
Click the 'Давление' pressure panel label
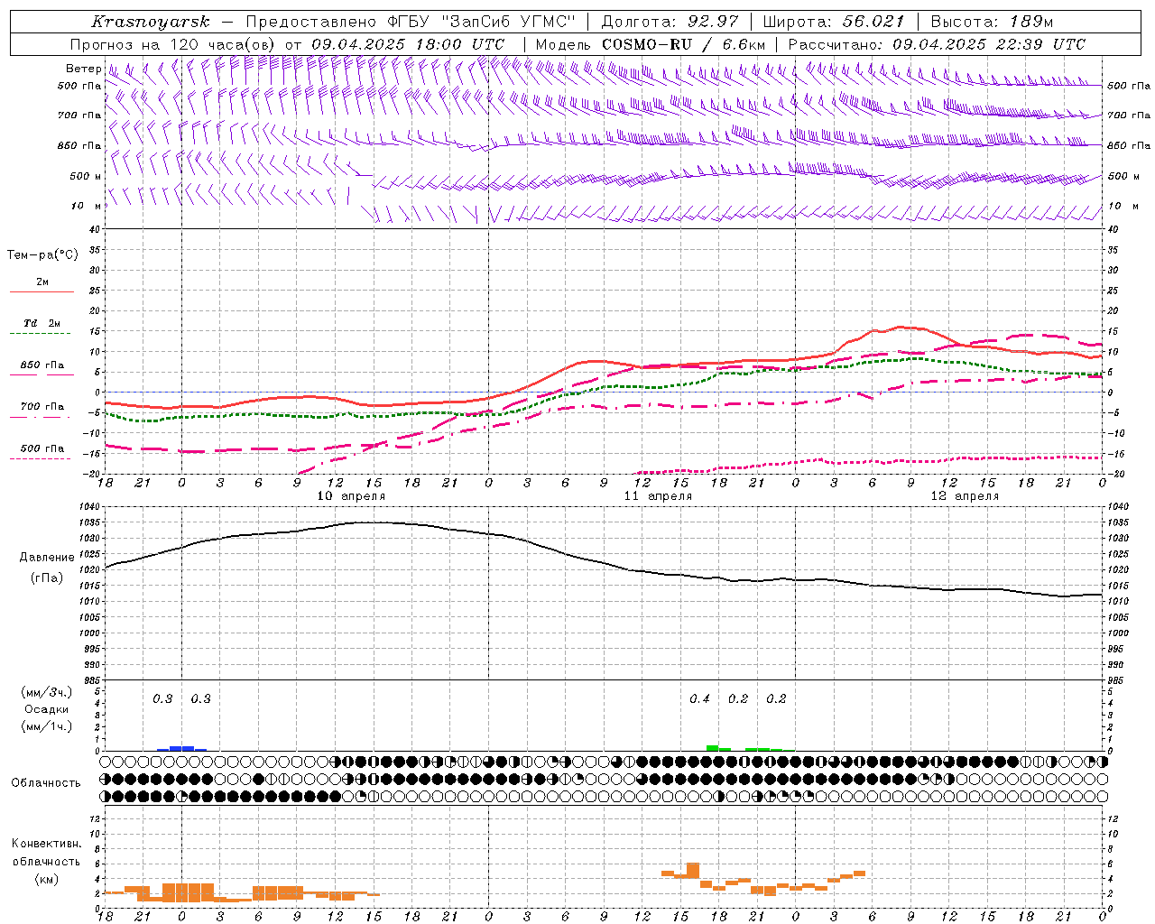[47, 558]
